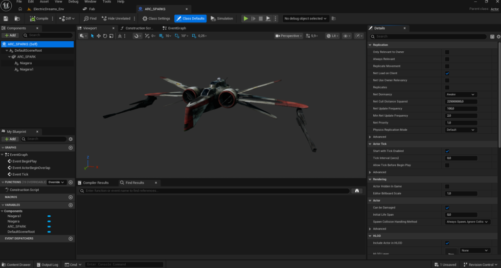
Task: Click the Net Update Frequency field
Action: (x=461, y=109)
